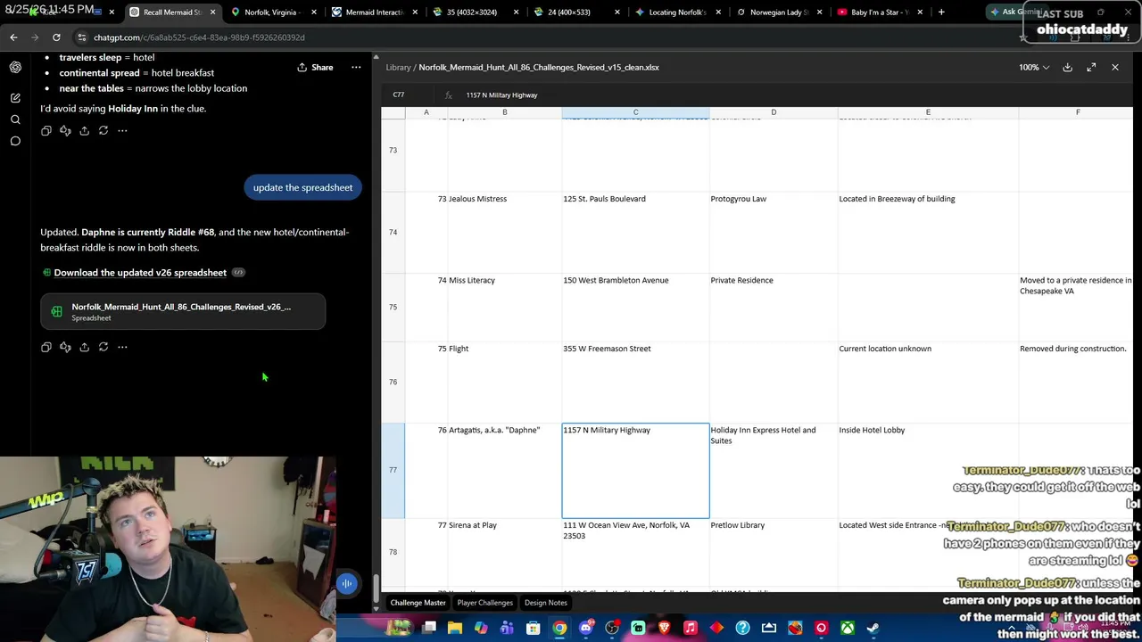The width and height of the screenshot is (1142, 642).
Task: Switch to the Challenge Master sheet tab
Action: 418,603
